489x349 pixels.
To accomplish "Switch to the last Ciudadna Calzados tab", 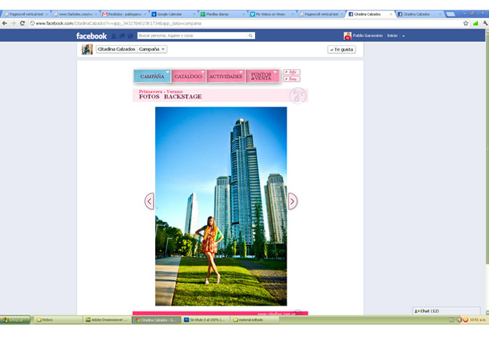I will (x=419, y=14).
